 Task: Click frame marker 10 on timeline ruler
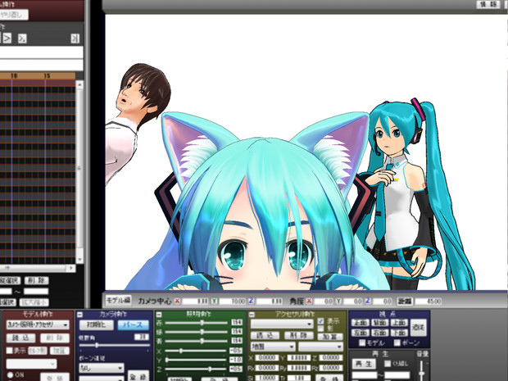pyautogui.click(x=14, y=76)
